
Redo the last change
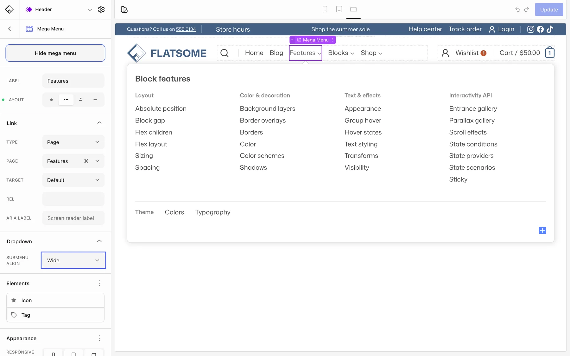526,9
